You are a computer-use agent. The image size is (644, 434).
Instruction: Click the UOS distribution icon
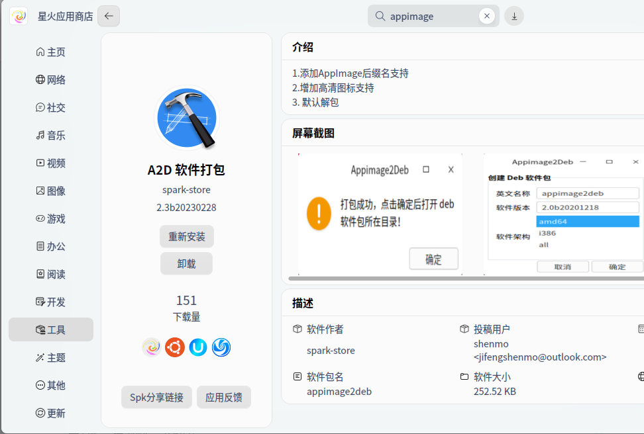[198, 347]
